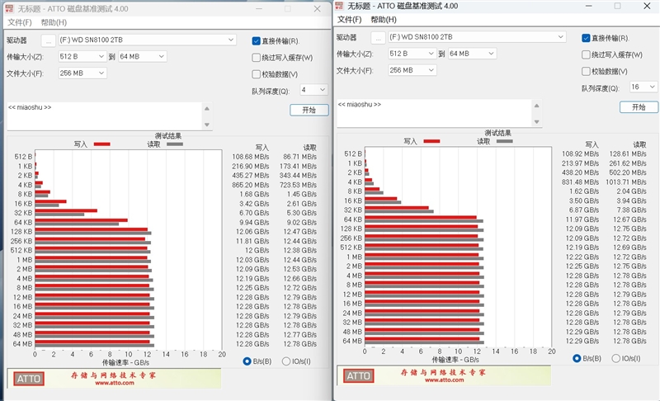The image size is (660, 401).
Task: Expand drive dropdown WD SN8100 2TB in right window
Action: pyautogui.click(x=477, y=37)
